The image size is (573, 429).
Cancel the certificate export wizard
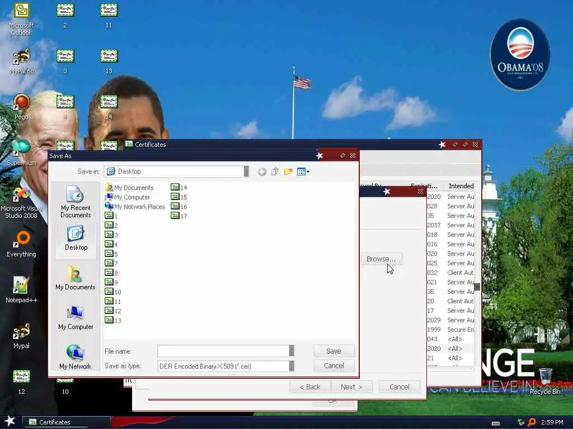pyautogui.click(x=400, y=387)
